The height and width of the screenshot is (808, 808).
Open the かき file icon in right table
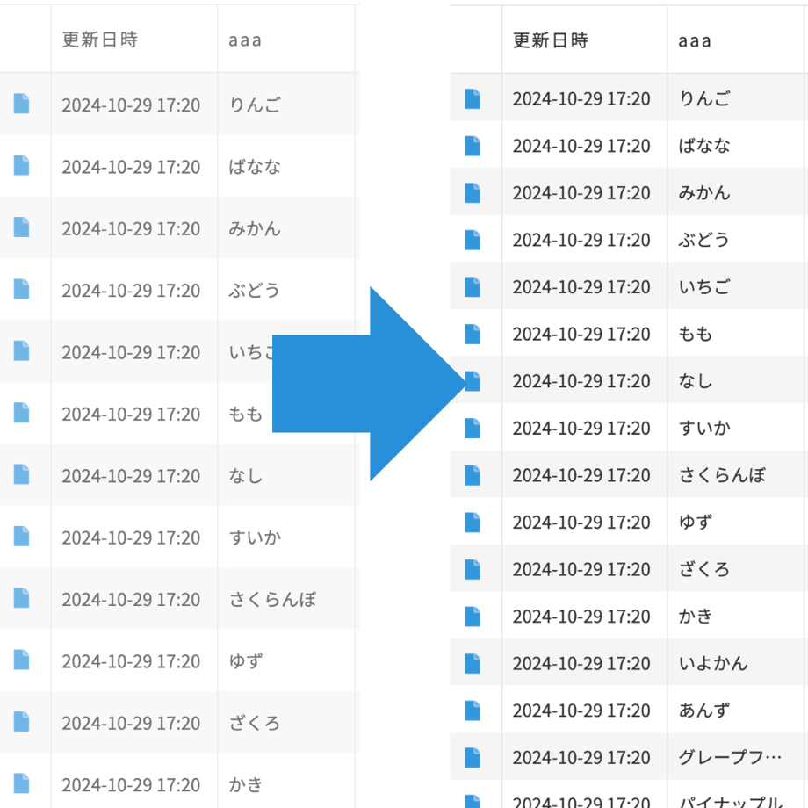(473, 617)
